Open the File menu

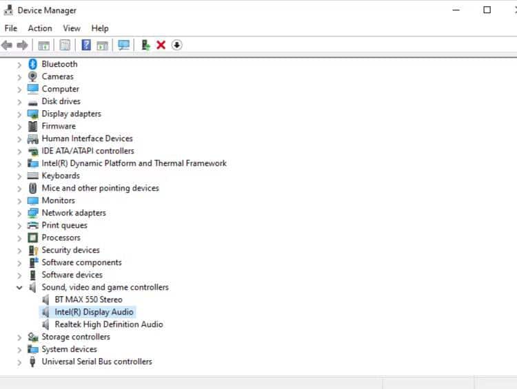(10, 28)
